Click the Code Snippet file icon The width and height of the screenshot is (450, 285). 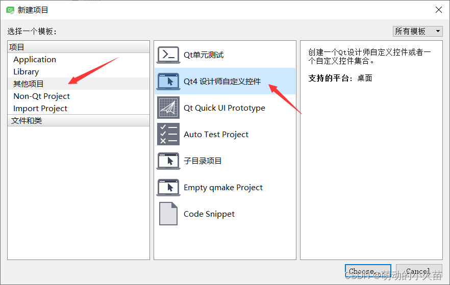[168, 214]
